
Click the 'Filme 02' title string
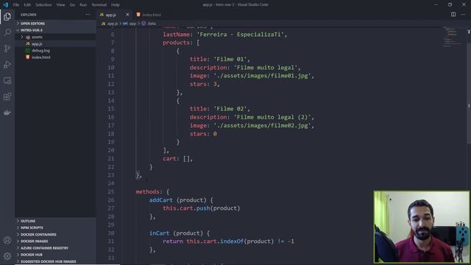(x=230, y=109)
